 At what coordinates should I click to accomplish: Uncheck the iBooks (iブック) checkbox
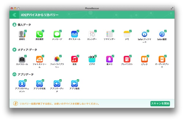pyautogui.click(x=148, y=56)
